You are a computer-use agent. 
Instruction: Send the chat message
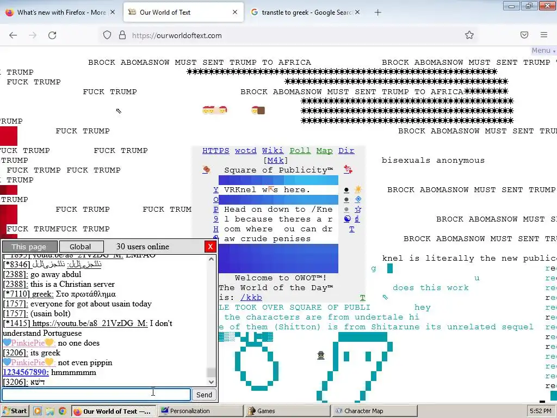click(x=204, y=395)
